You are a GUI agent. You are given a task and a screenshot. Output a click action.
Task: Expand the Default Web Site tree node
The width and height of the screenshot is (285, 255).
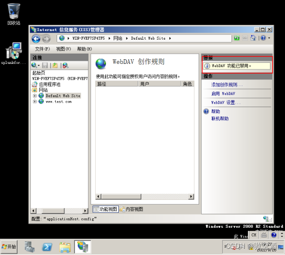(x=34, y=96)
